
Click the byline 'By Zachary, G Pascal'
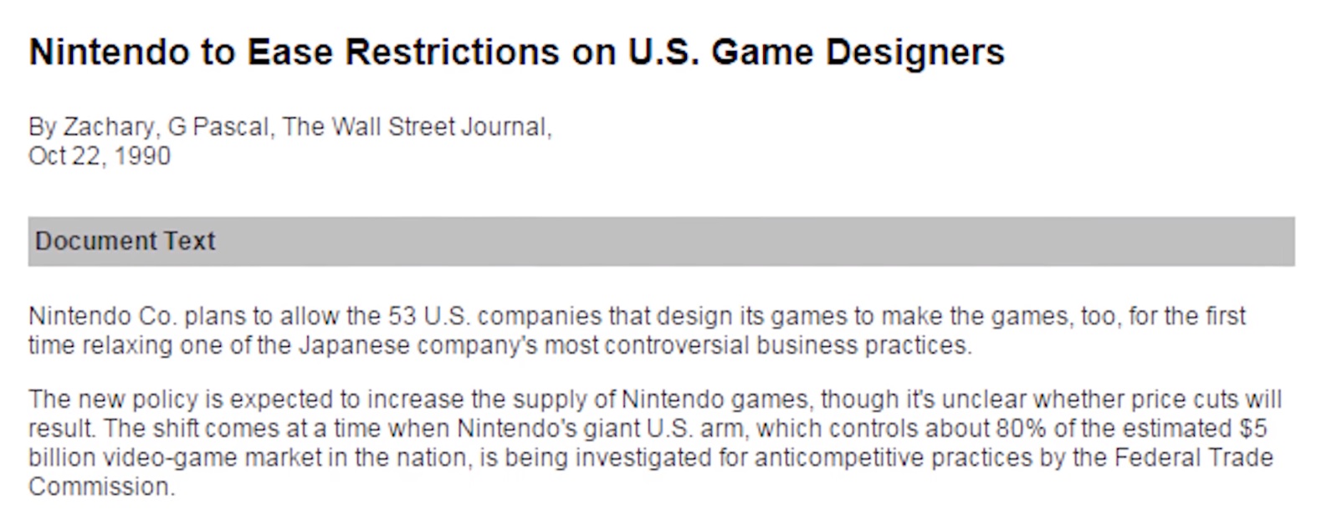coord(149,127)
